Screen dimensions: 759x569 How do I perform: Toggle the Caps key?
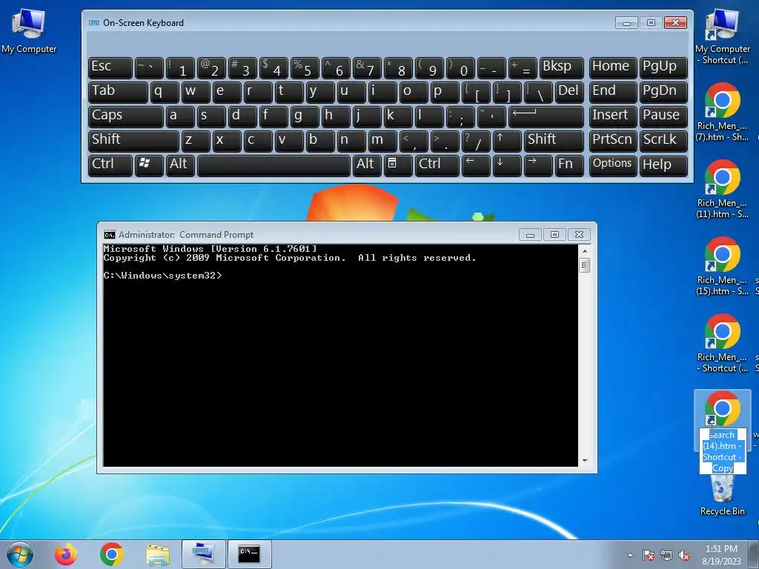point(126,116)
